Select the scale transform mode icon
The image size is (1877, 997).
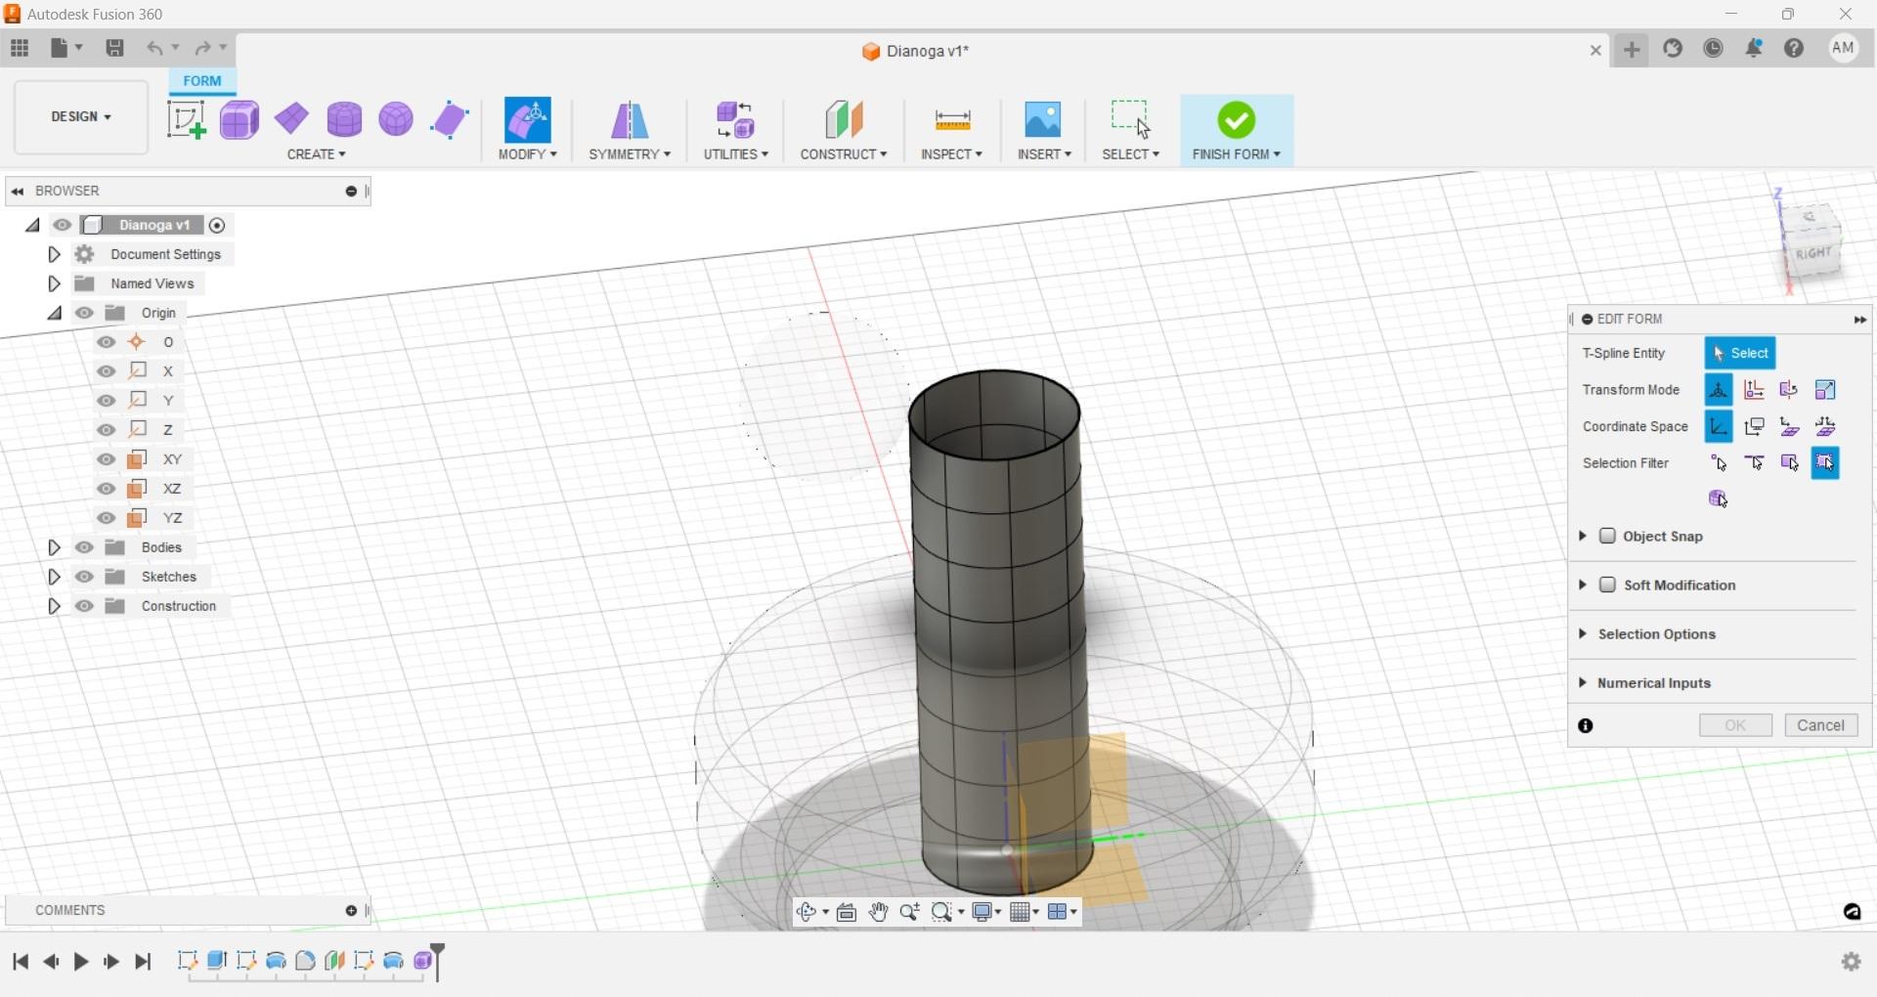1826,390
